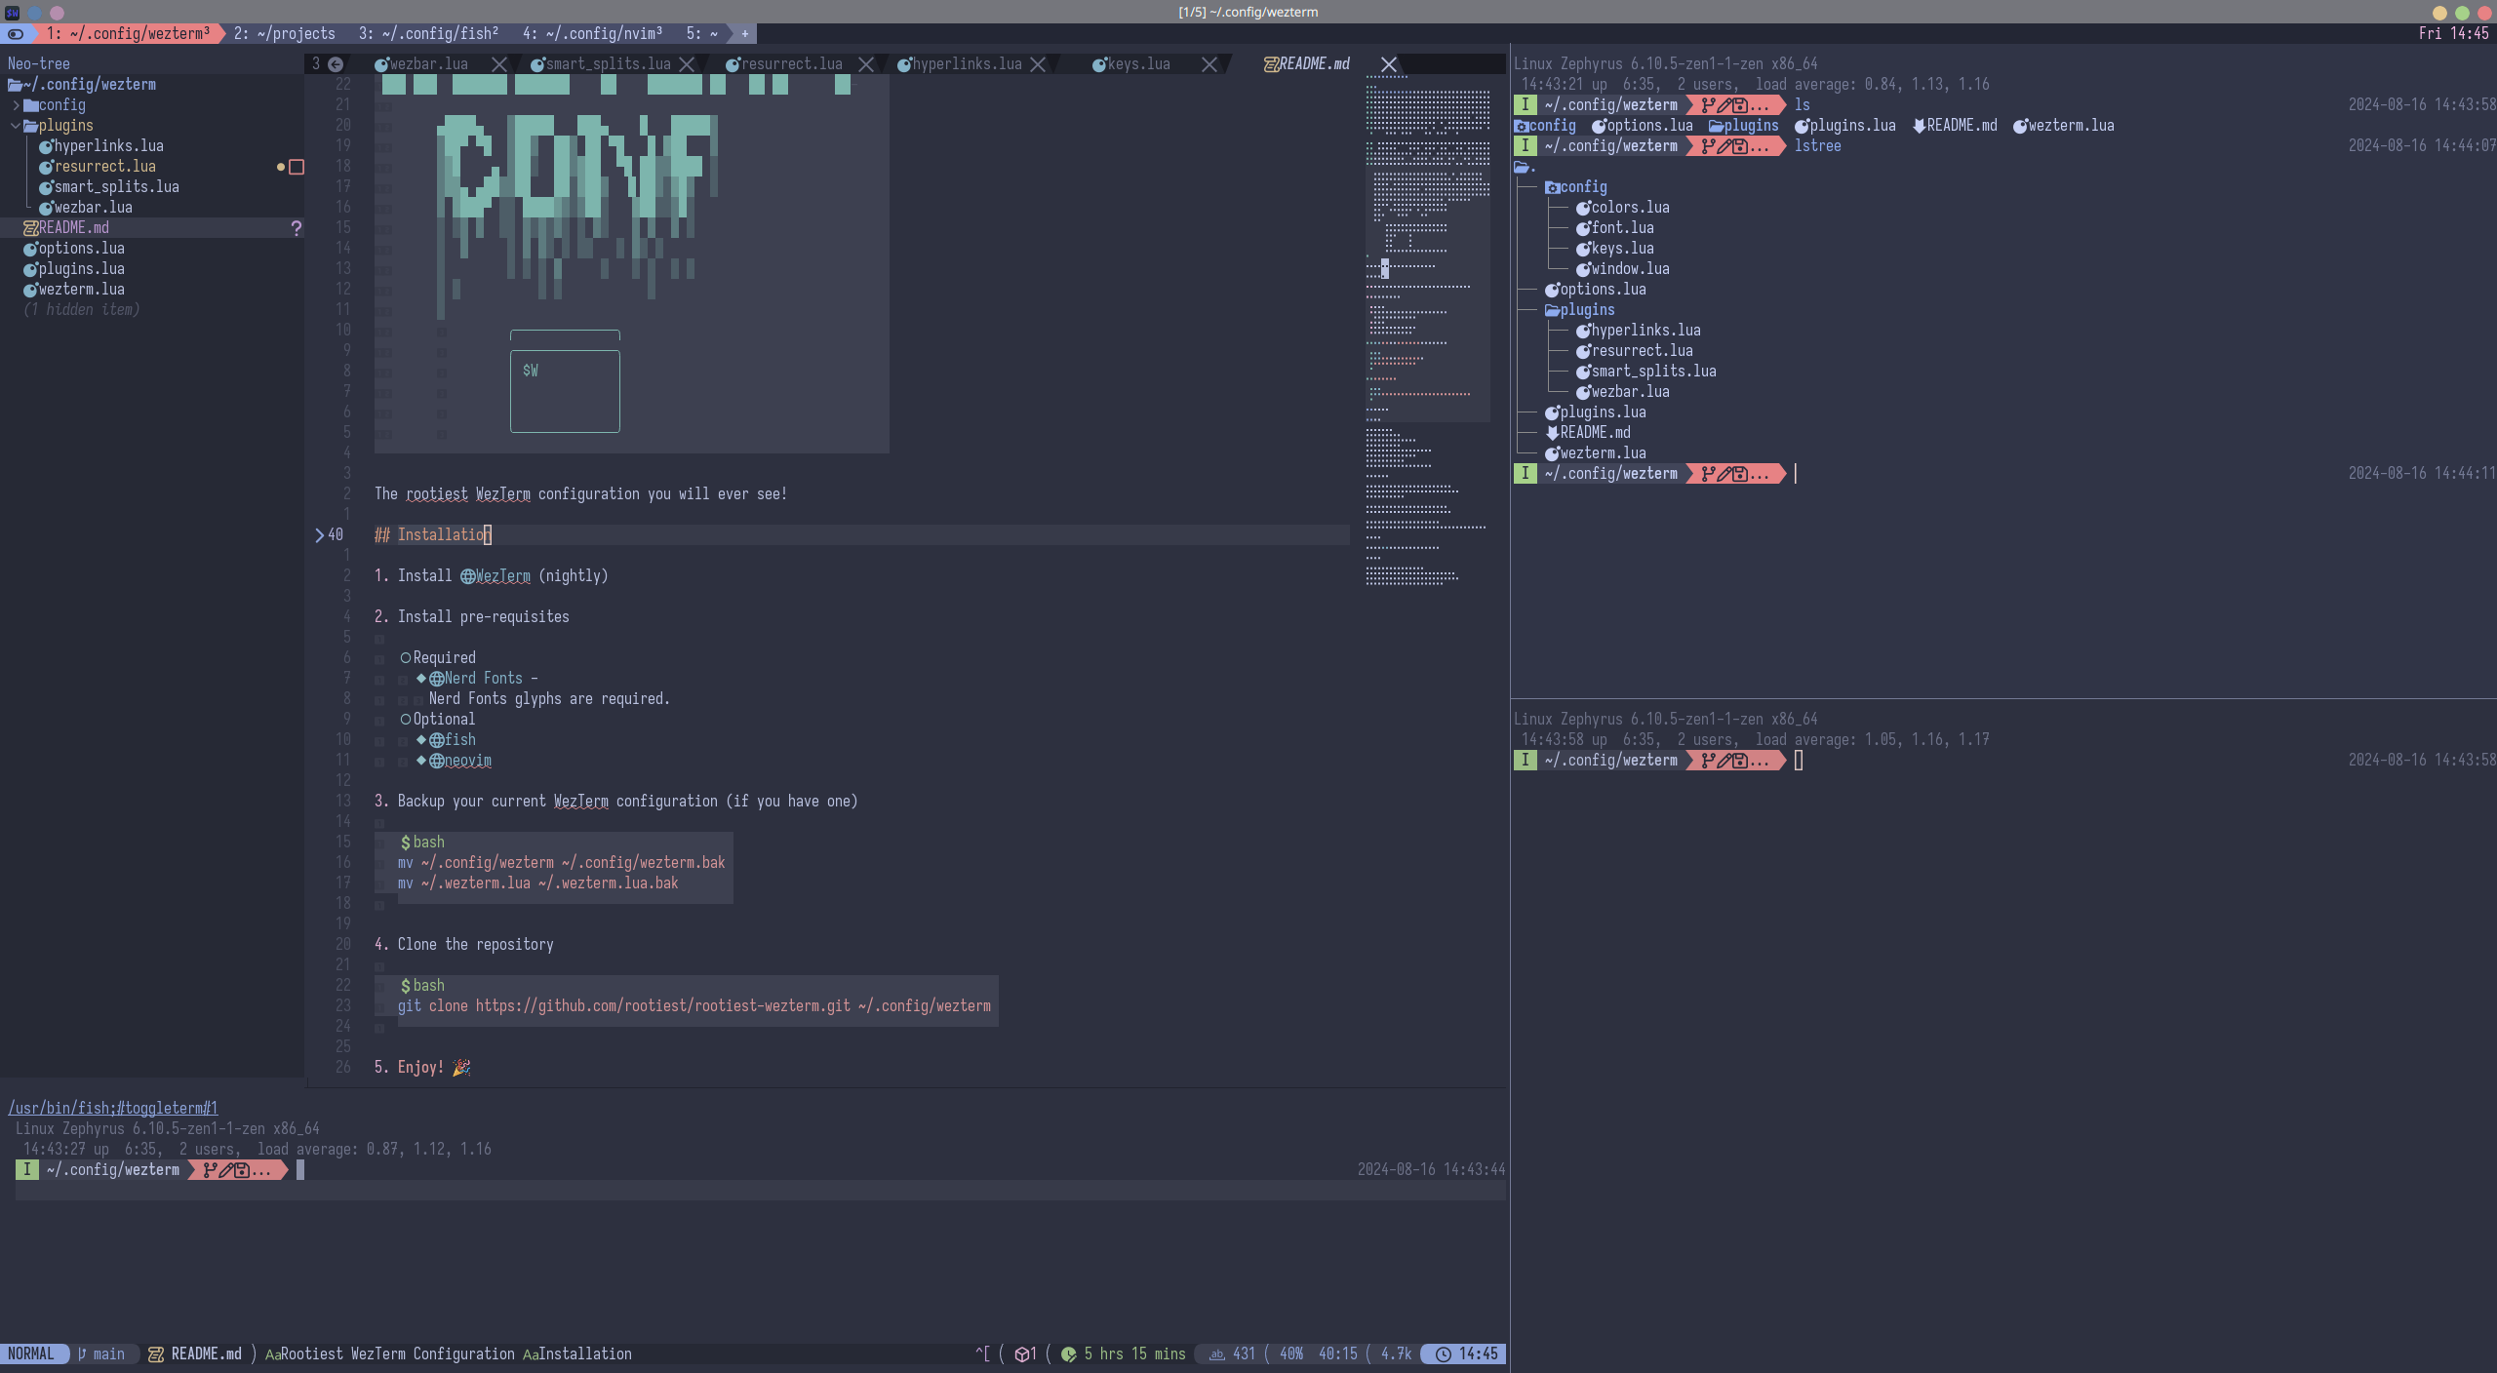Open the wezbar.lua buffer tab
2497x1373 pixels.
click(429, 64)
